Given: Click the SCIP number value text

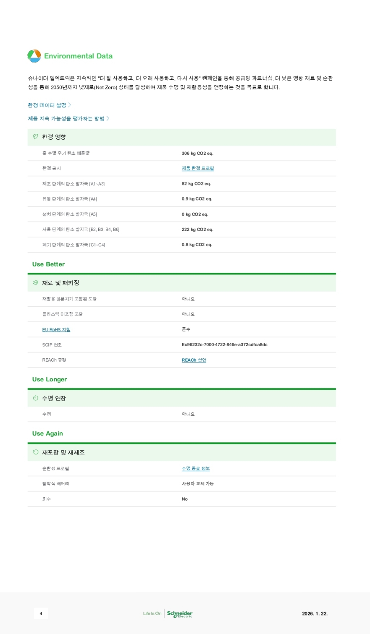Looking at the screenshot, I should pos(224,345).
